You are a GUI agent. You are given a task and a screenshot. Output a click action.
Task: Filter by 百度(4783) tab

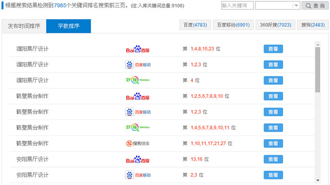coord(195,25)
